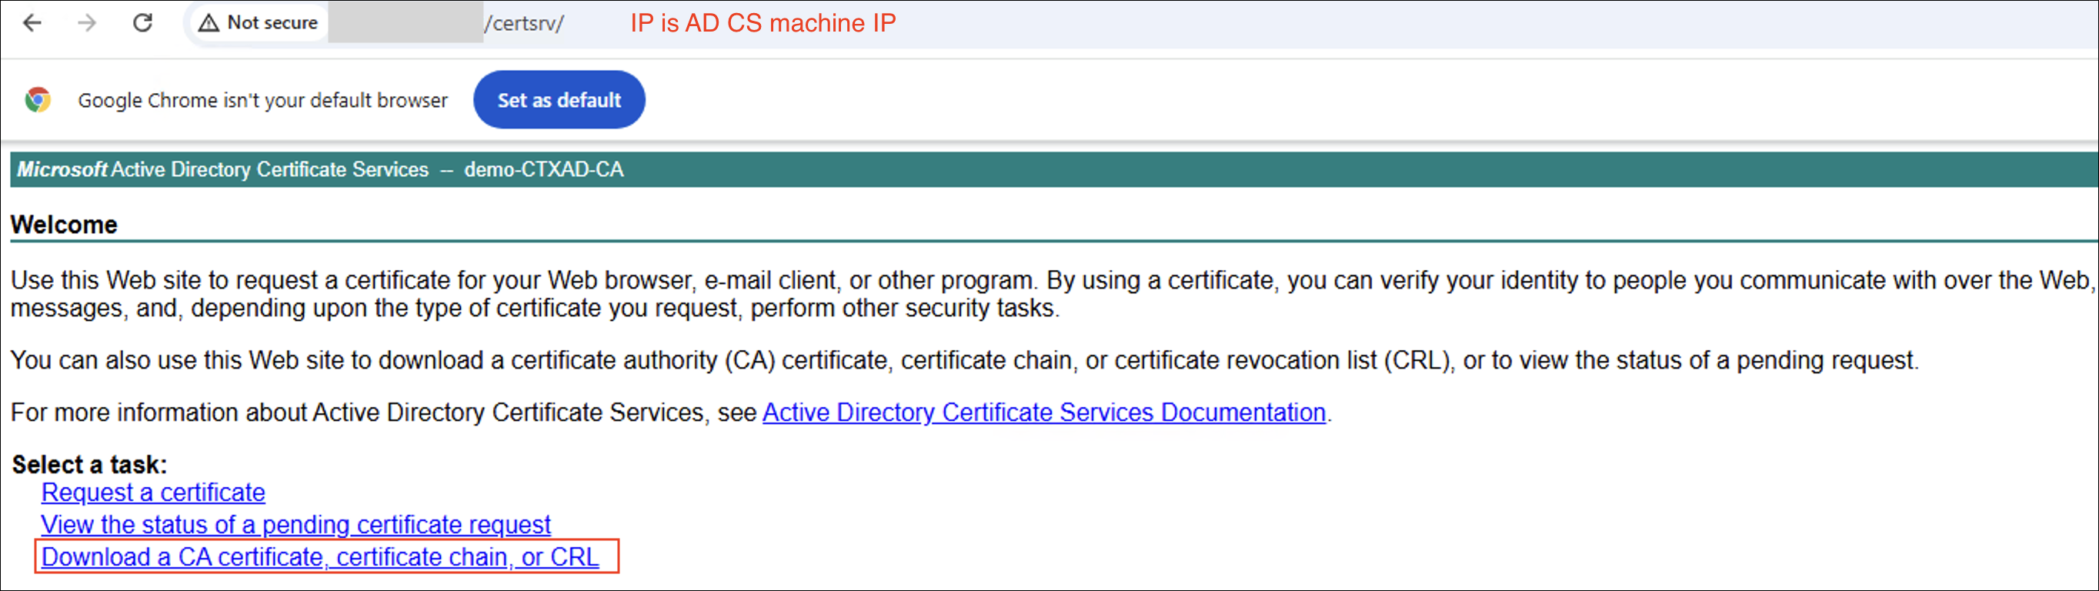
Task: Open Active Directory Certificate Services Documentation link
Action: pos(1044,412)
